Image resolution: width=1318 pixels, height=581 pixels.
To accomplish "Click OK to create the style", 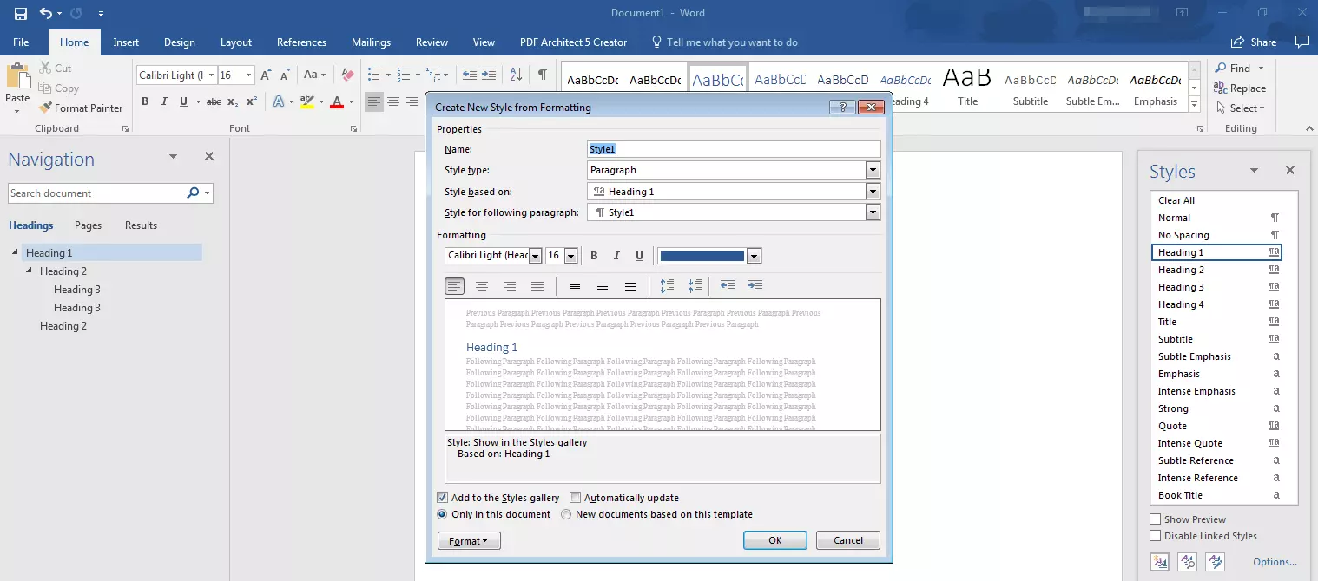I will pyautogui.click(x=775, y=540).
